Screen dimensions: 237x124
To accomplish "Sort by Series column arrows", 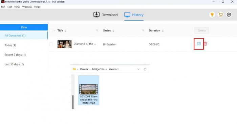I will (113, 31).
